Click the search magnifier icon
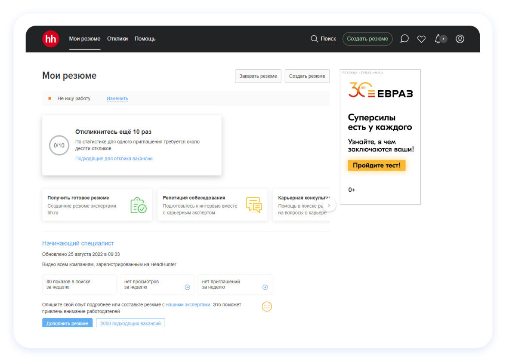The width and height of the screenshot is (506, 362). click(x=314, y=39)
